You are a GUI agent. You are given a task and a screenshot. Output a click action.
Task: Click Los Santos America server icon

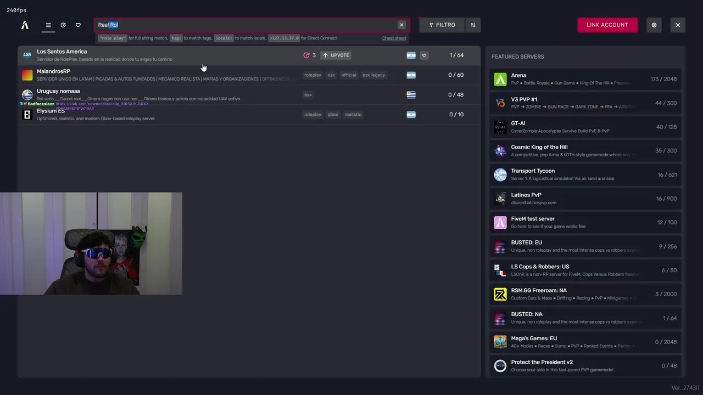pos(27,55)
